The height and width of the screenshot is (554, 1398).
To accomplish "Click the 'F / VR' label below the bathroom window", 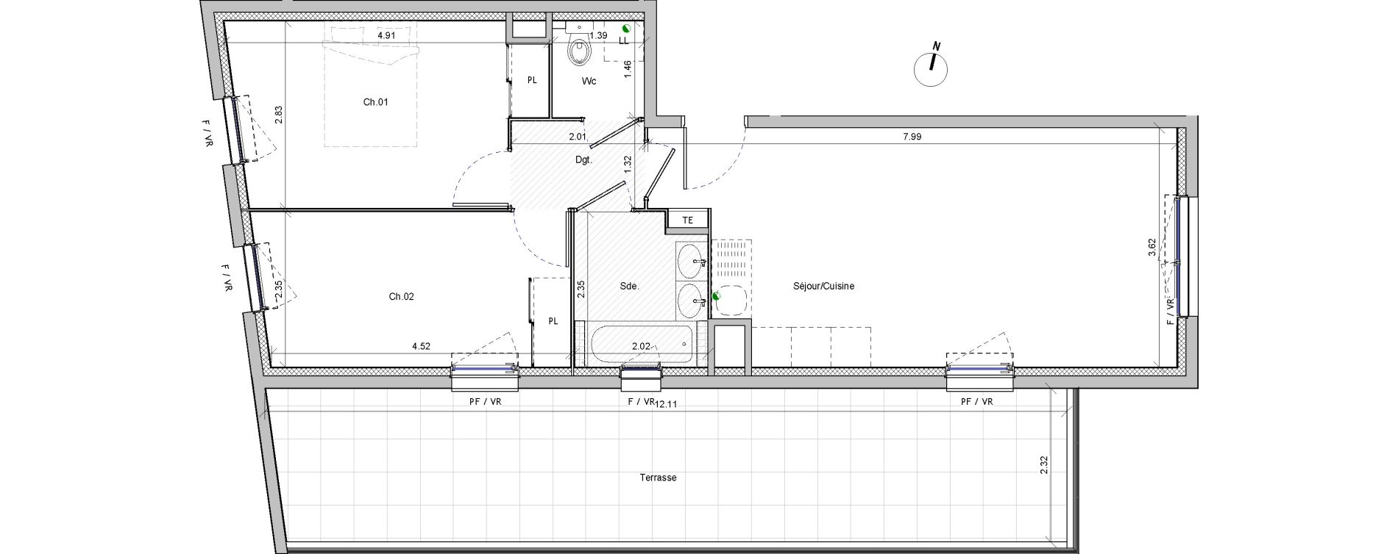I will point(641,402).
